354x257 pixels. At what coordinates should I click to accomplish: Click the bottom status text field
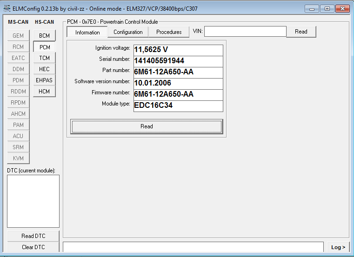193,247
